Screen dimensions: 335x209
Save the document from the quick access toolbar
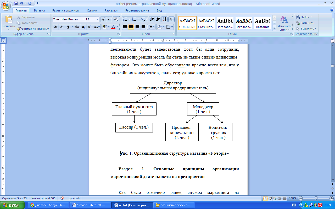(x=16, y=4)
